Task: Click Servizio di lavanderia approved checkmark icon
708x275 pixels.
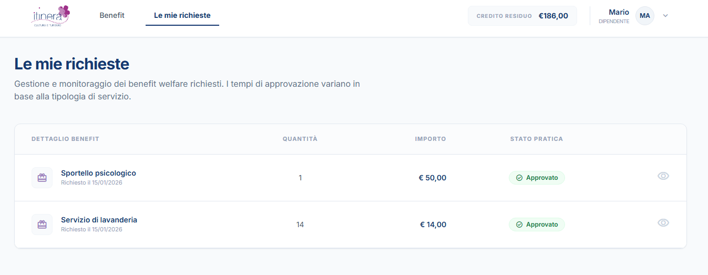Action: click(519, 225)
